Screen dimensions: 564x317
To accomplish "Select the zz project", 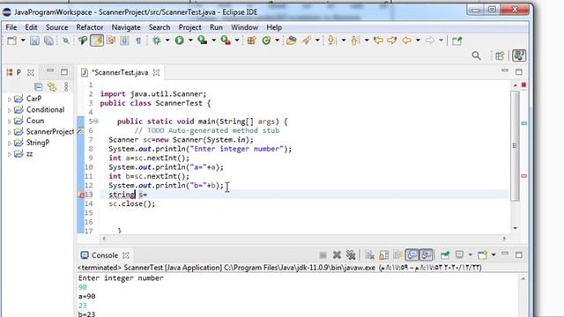I will (x=29, y=154).
